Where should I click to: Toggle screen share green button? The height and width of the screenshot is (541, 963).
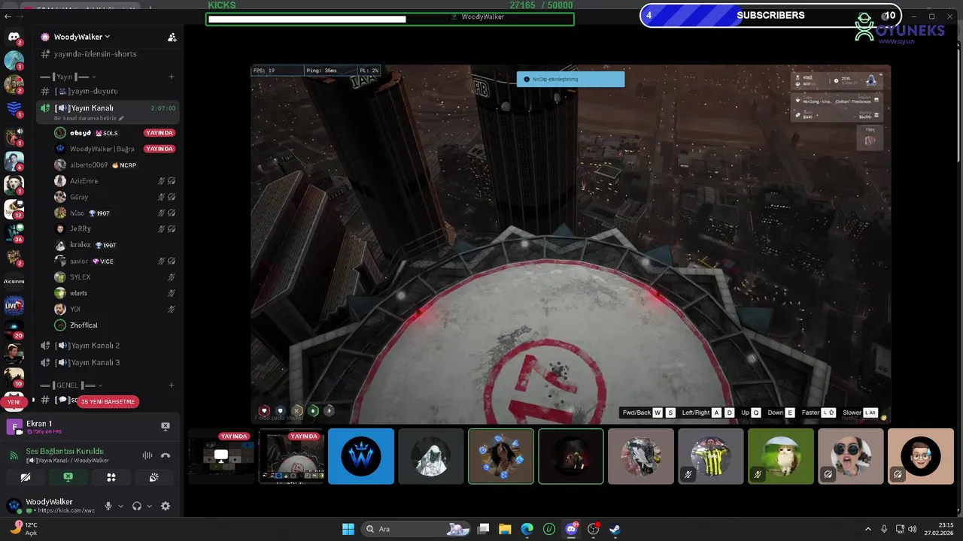68,477
